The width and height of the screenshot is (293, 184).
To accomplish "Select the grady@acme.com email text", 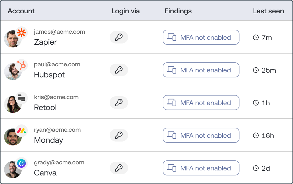I will pyautogui.click(x=59, y=162).
